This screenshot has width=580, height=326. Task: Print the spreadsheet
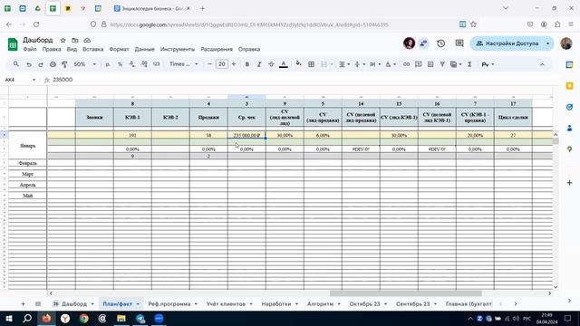pyautogui.click(x=53, y=64)
